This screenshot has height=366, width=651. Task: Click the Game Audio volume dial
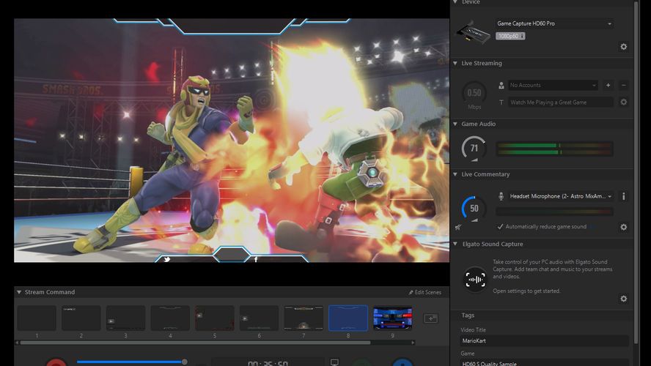[474, 148]
